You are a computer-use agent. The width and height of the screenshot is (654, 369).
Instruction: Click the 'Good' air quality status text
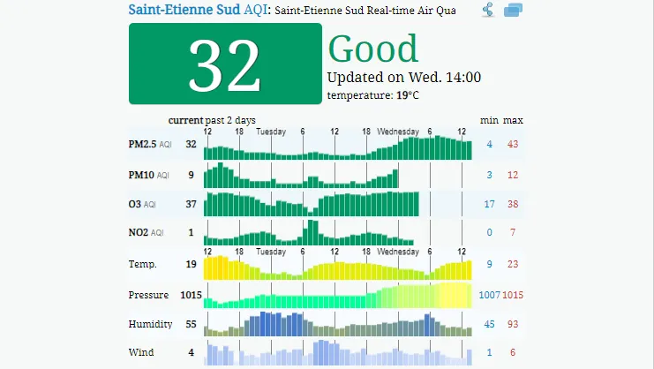coord(373,49)
